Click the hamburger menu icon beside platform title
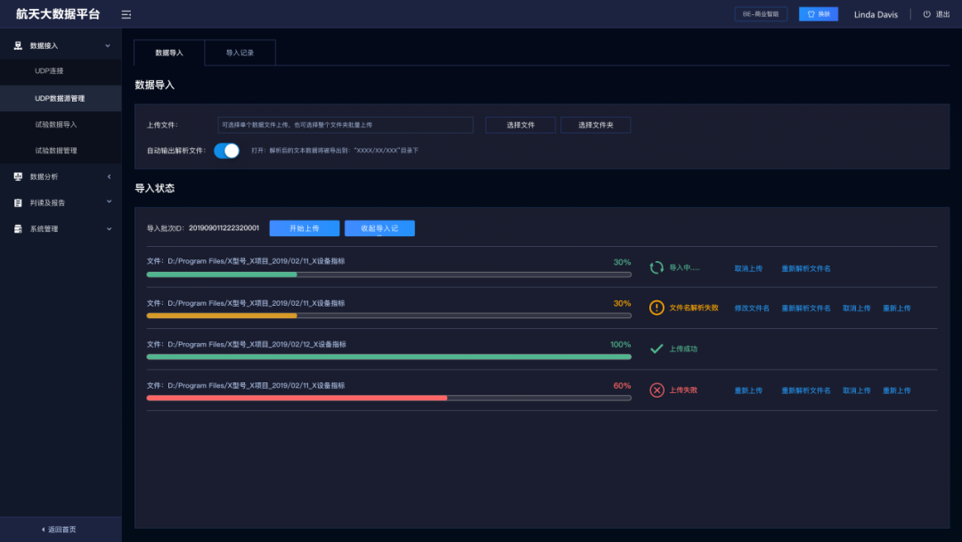Viewport: 962px width, 542px height. point(126,15)
